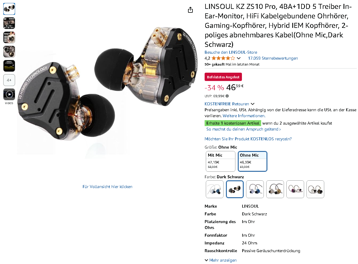
Task: Expand 'Mehr anzeigen' product details
Action: pyautogui.click(x=221, y=260)
